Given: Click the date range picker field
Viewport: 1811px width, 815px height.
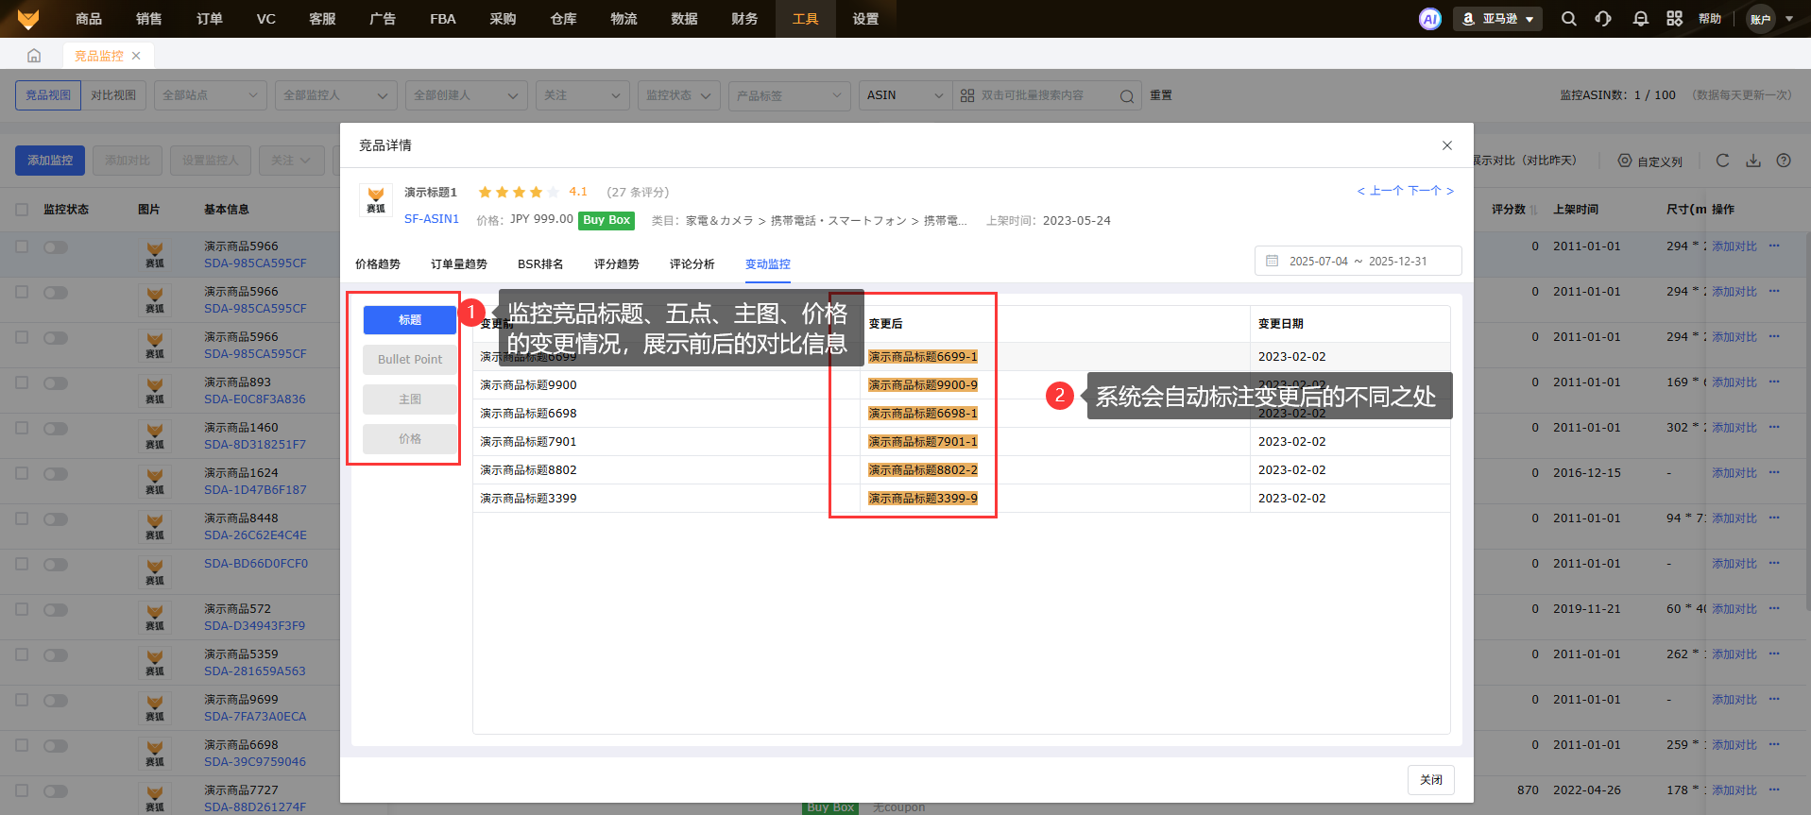Looking at the screenshot, I should pyautogui.click(x=1358, y=262).
